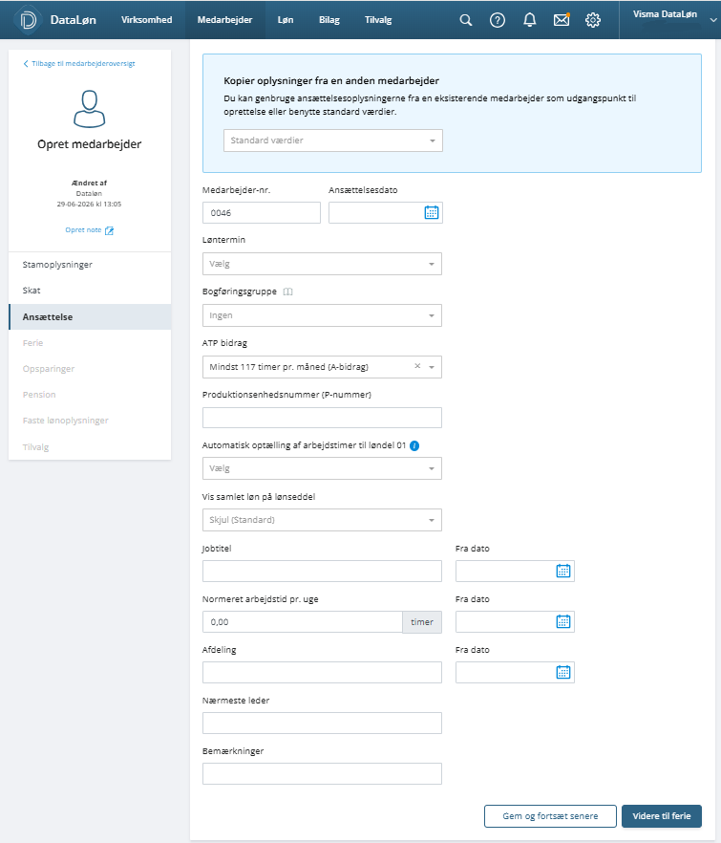Screen dimensions: 721x843
Task: Click the info icon beside Automatisk optælling
Action: coord(414,445)
